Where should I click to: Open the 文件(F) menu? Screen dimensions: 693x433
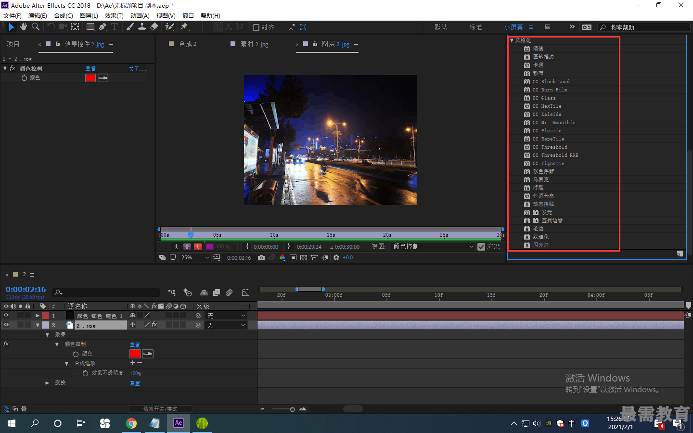(x=13, y=16)
